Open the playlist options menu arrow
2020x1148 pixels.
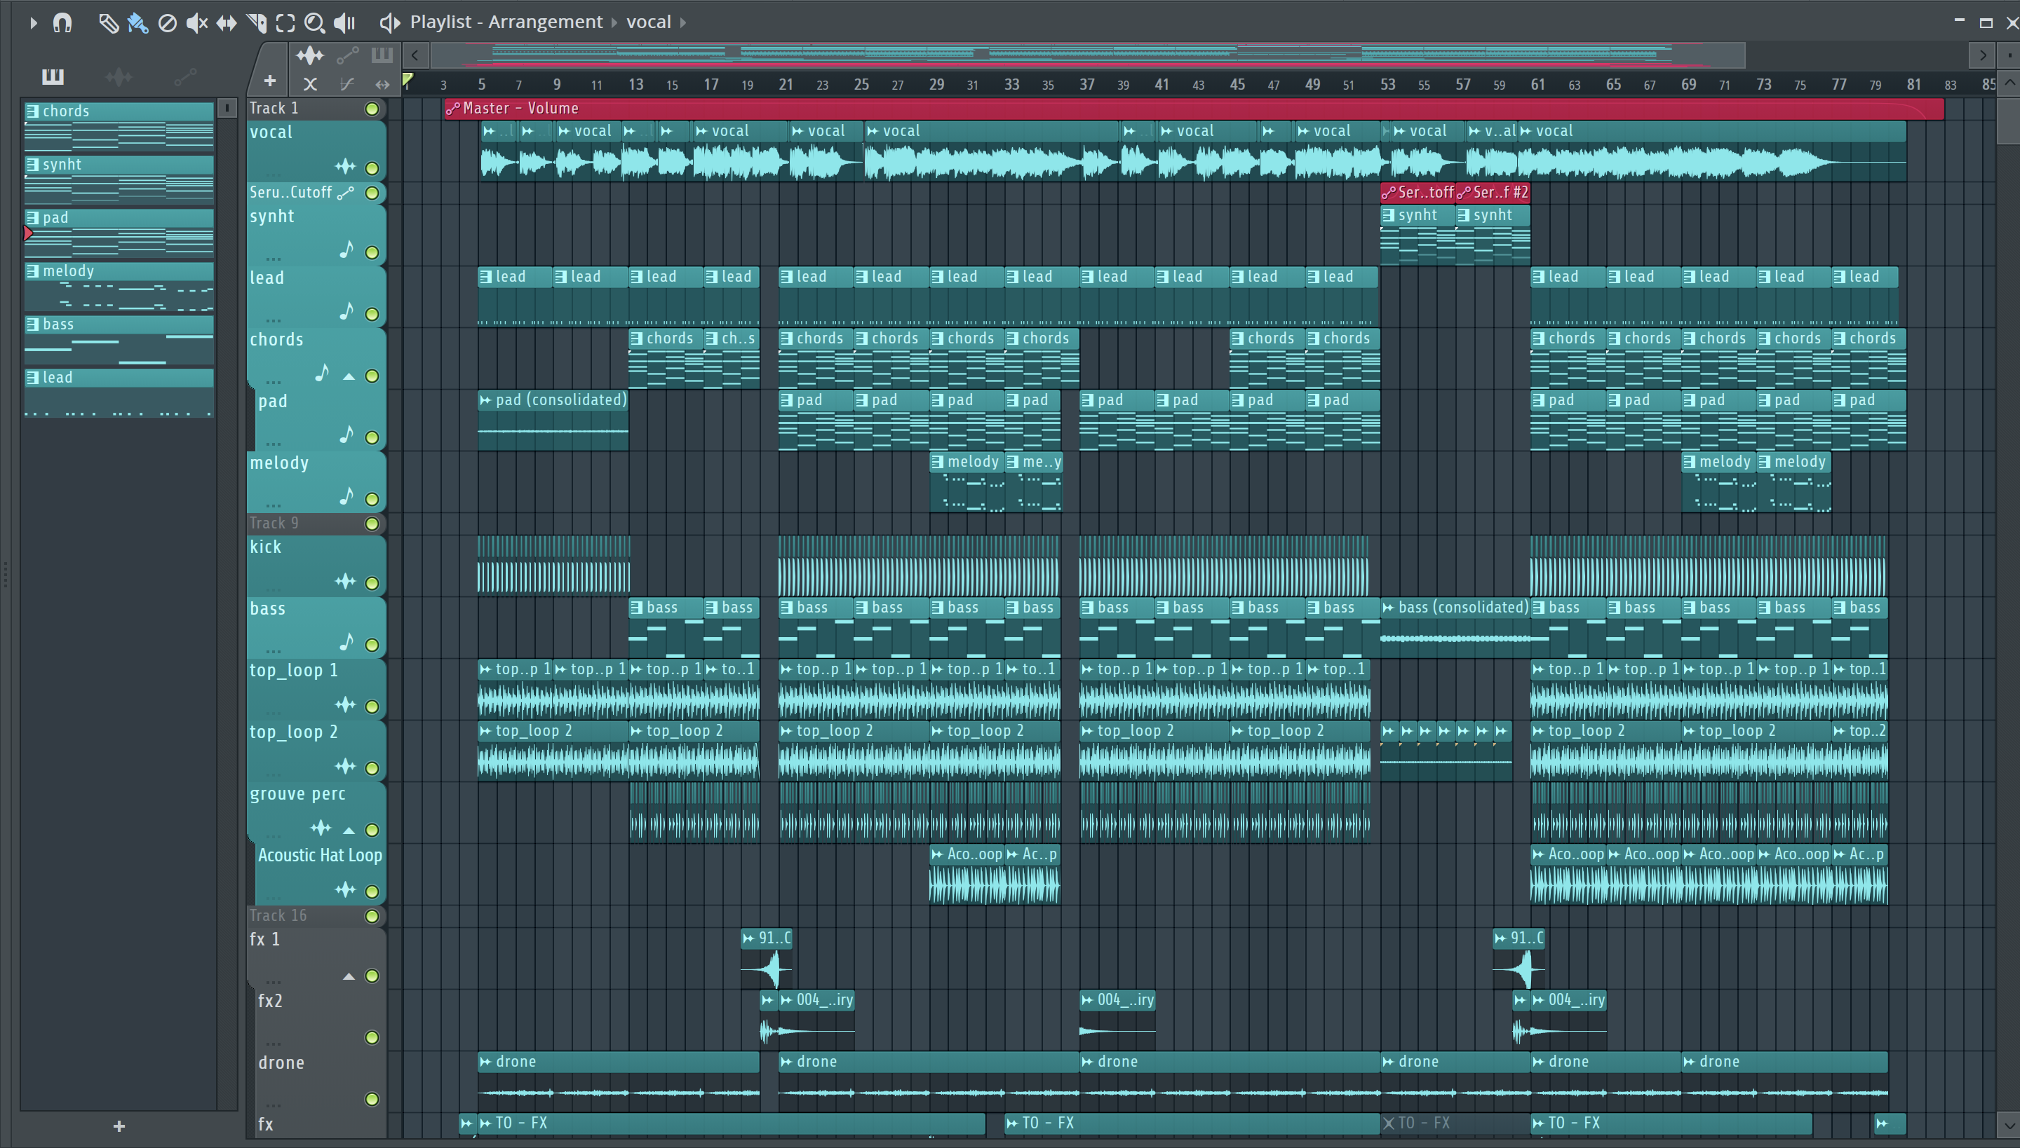(x=33, y=23)
